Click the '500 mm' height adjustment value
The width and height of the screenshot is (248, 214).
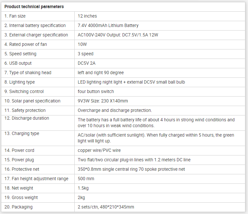coord(86,179)
